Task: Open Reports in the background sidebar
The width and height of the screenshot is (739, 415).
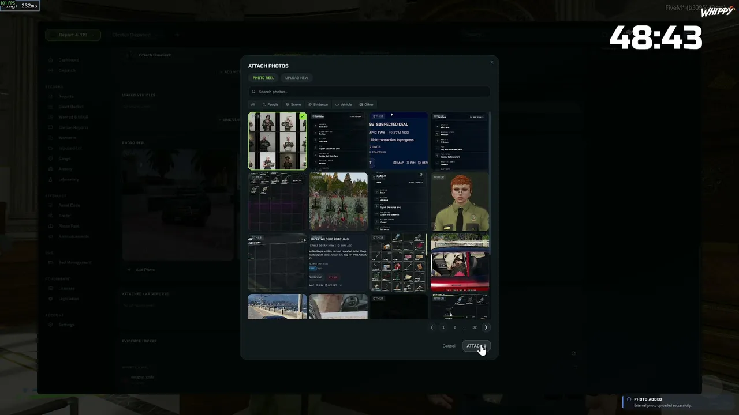Action: coord(66,96)
